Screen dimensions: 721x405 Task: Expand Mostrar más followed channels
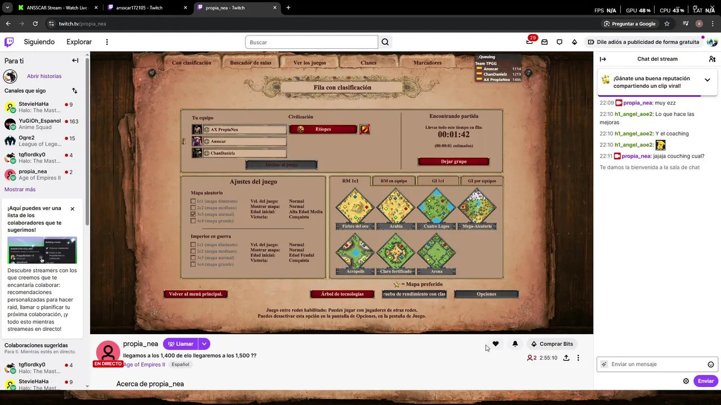coord(20,190)
